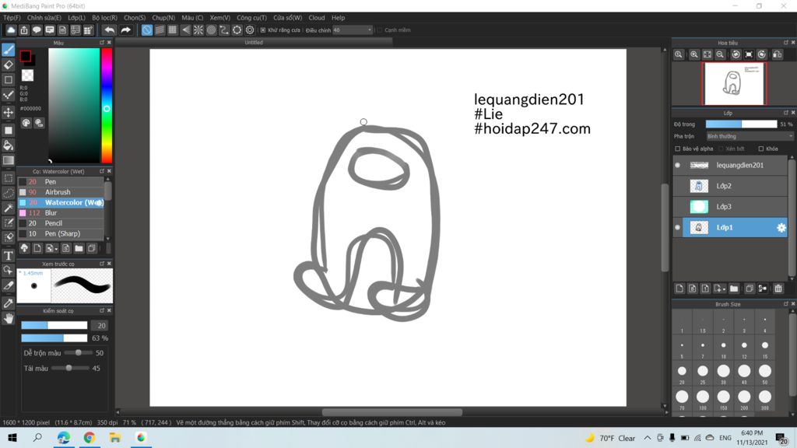Select the rectangular Select tool
Screen dimensions: 797x448
(x=8, y=178)
